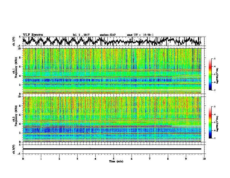Click the "5" tick label on Time axis
Viewport: 230px width, 178px height.
(x=114, y=159)
